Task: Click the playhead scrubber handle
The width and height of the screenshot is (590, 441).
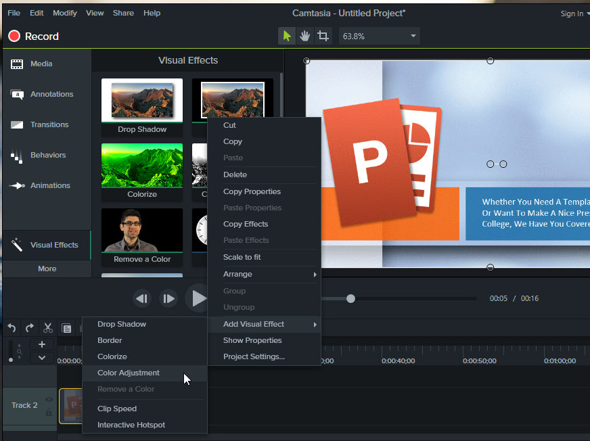Action: pyautogui.click(x=350, y=298)
